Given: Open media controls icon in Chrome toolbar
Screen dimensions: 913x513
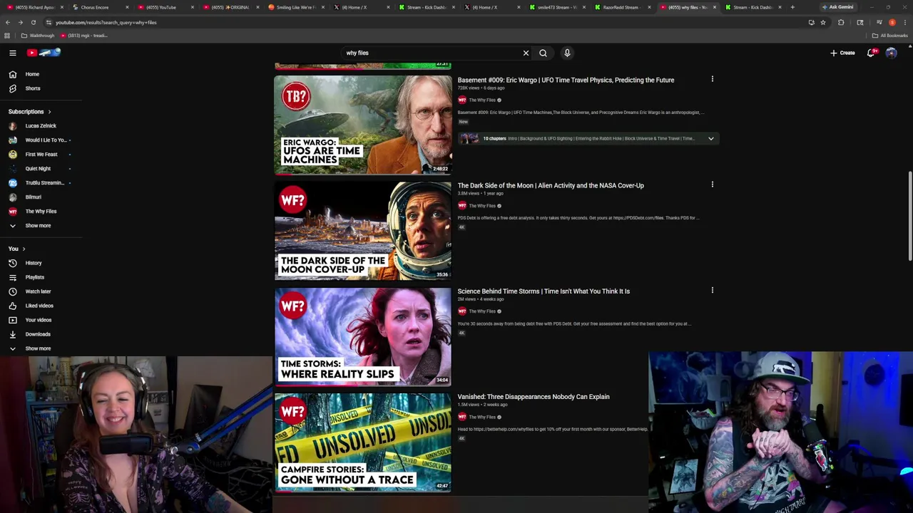Looking at the screenshot, I should pos(879,22).
